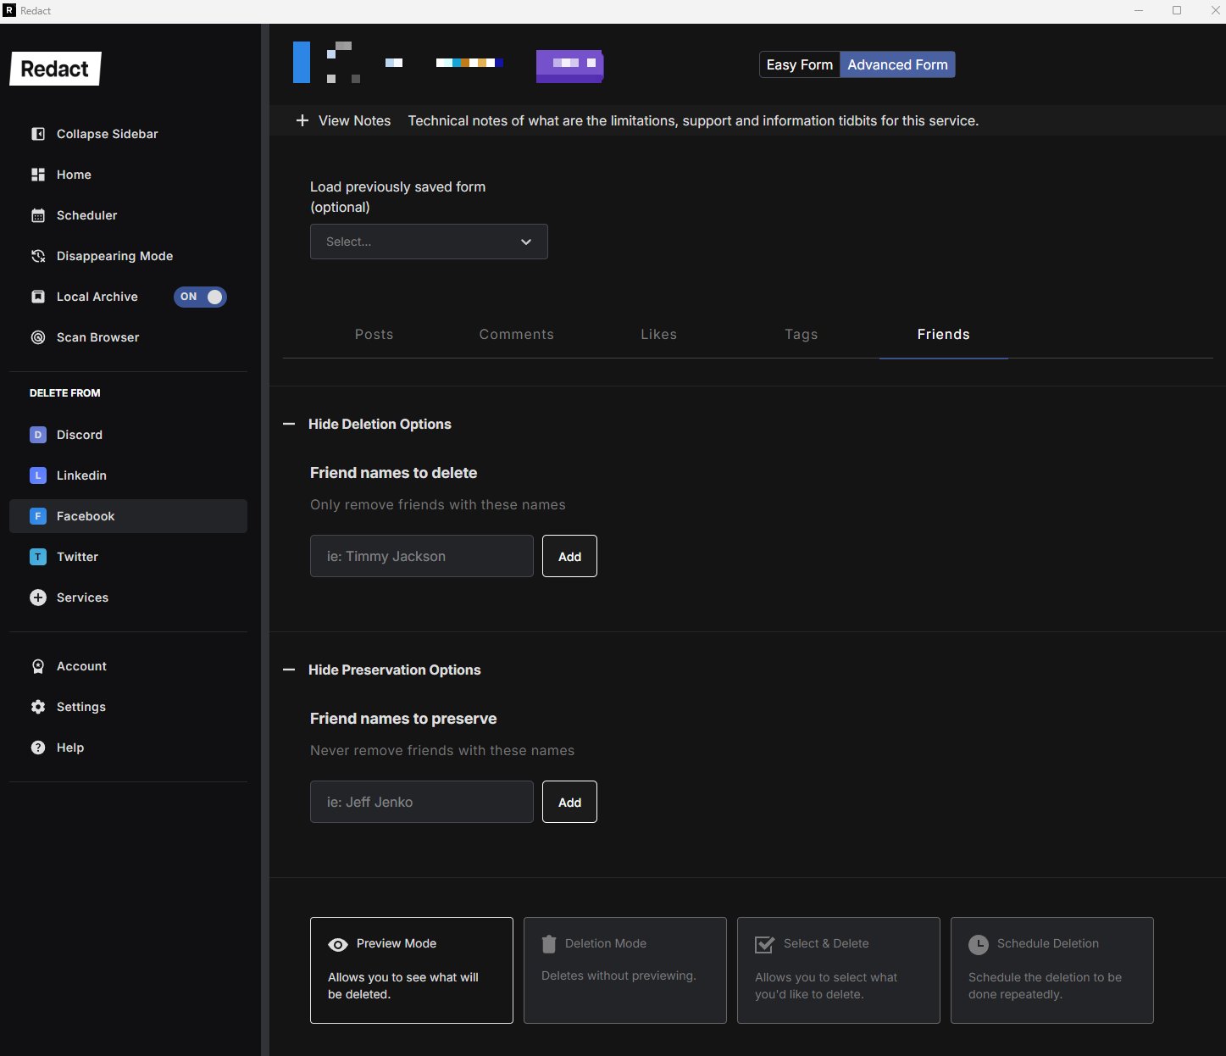
Task: Click the Services plus icon
Action: pos(38,597)
